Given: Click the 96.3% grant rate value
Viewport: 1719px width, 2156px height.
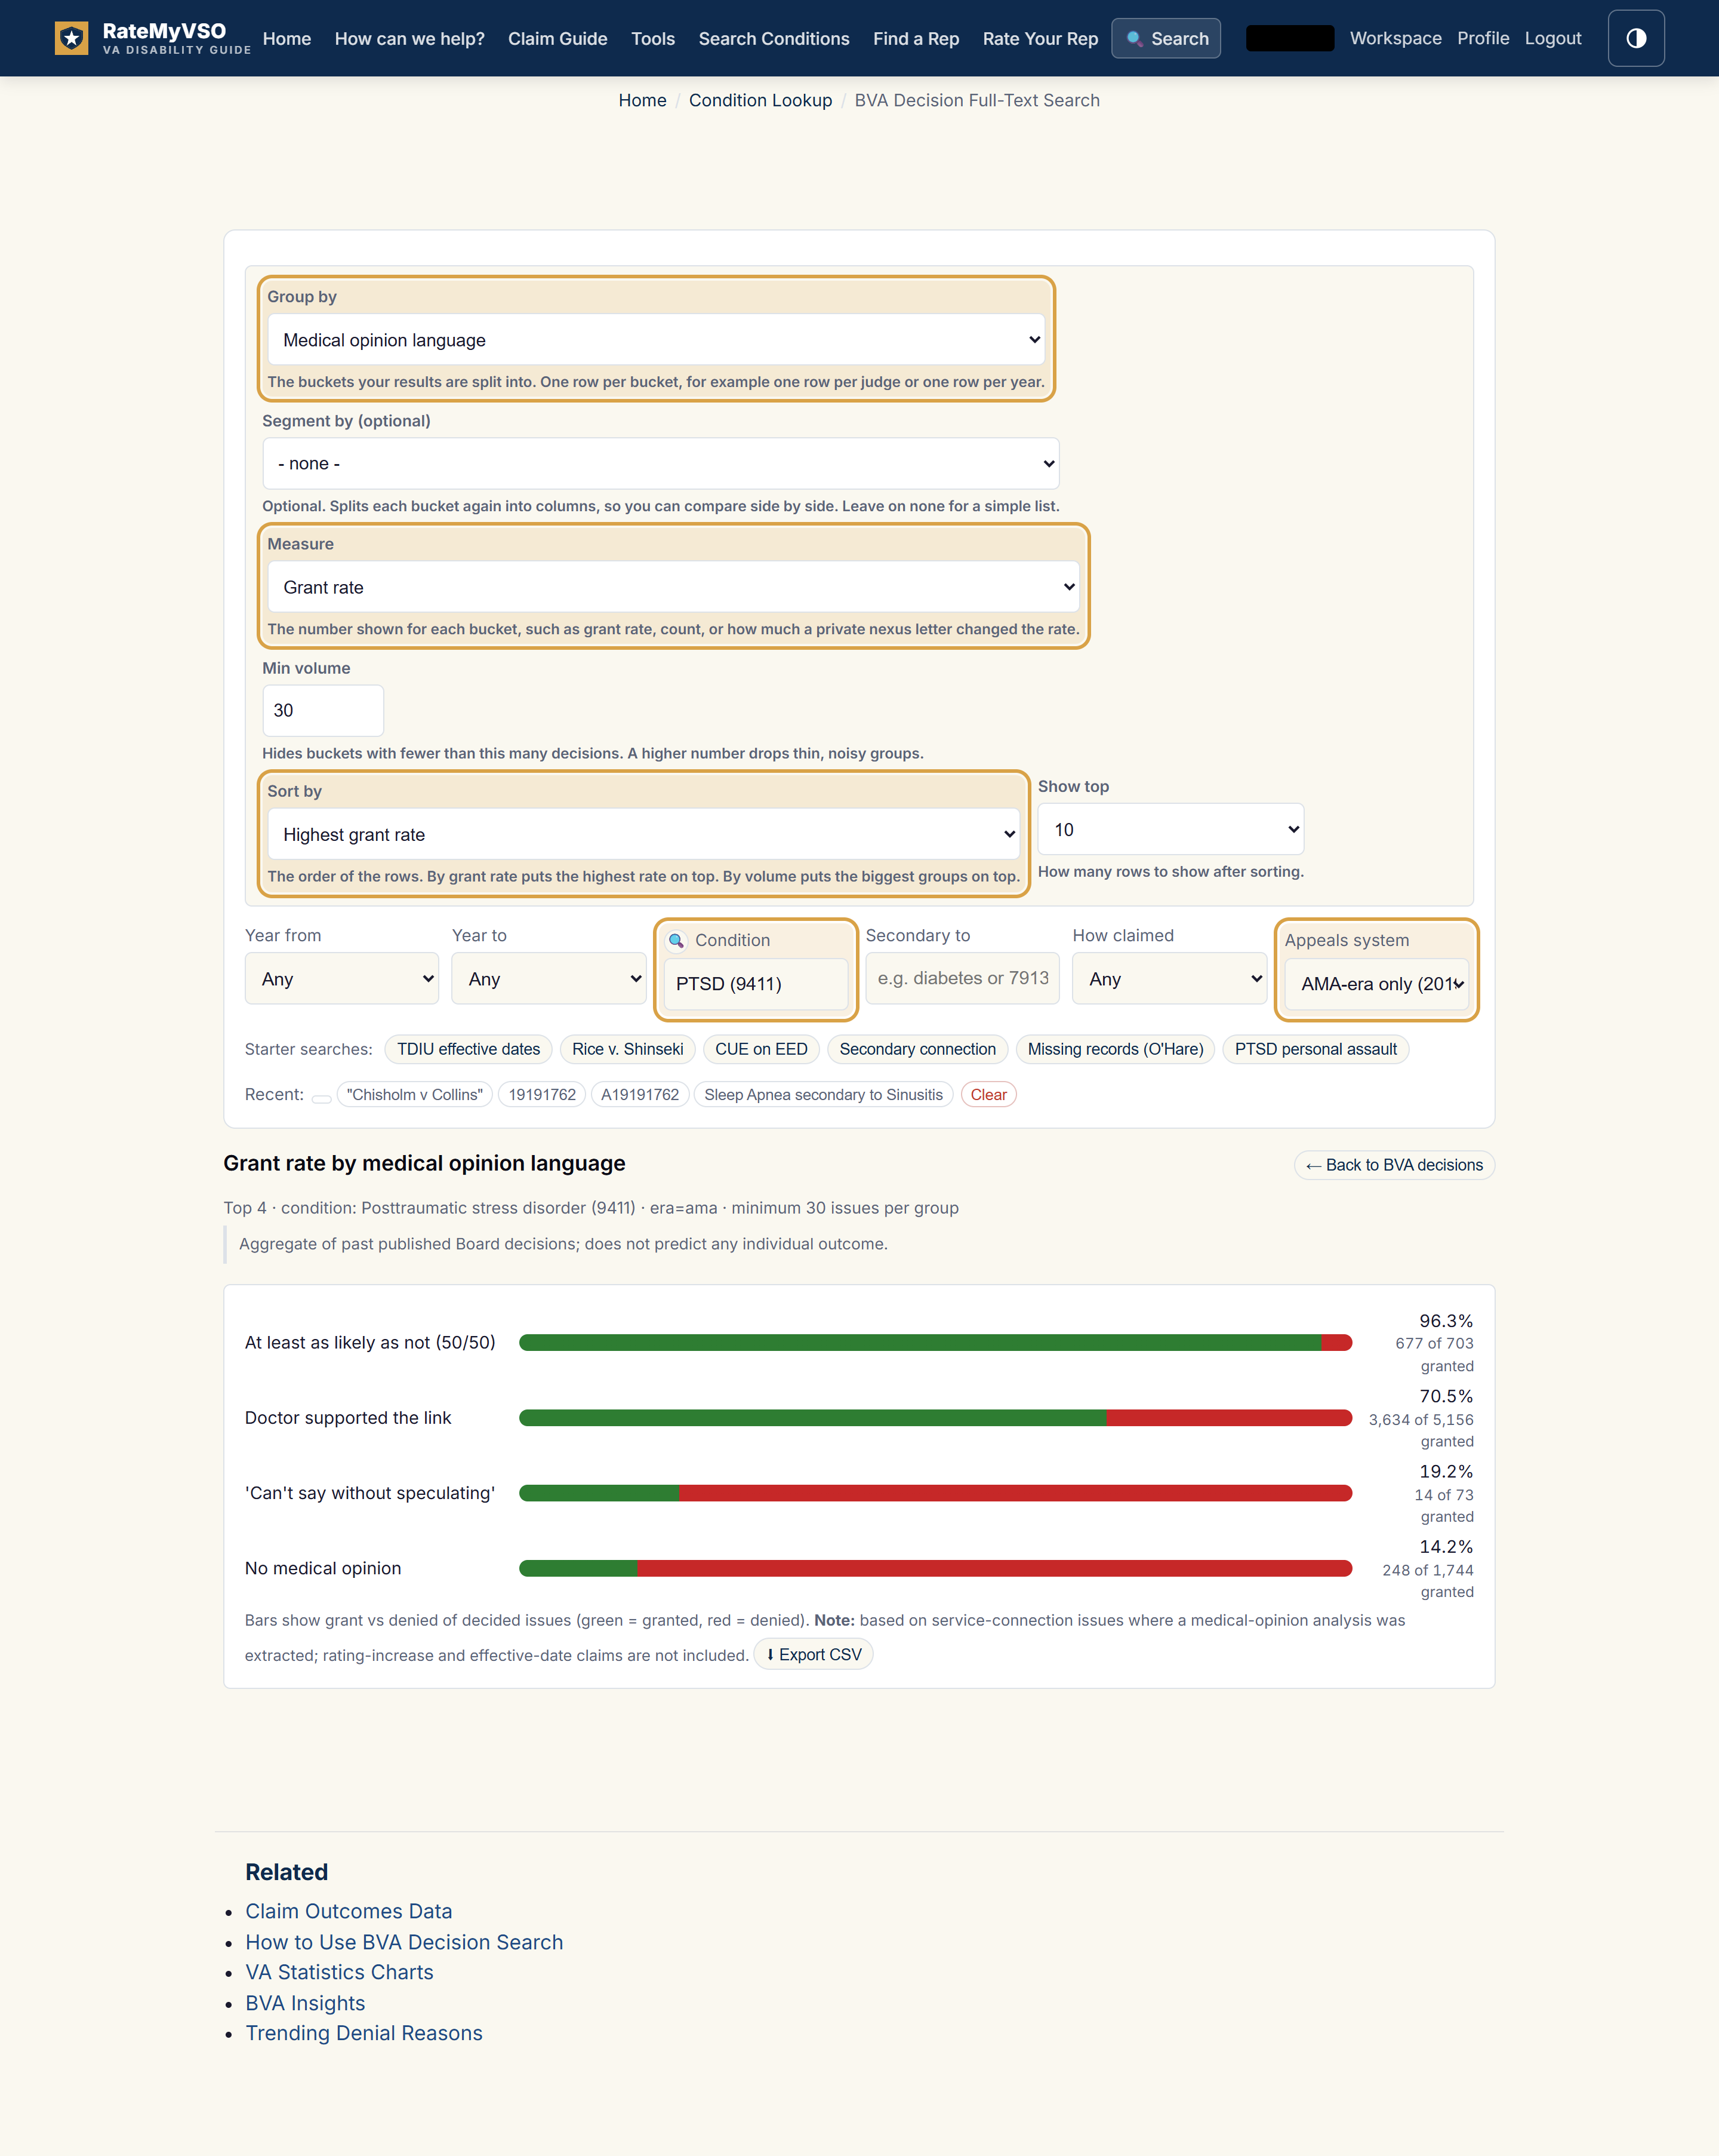Looking at the screenshot, I should [1446, 1321].
